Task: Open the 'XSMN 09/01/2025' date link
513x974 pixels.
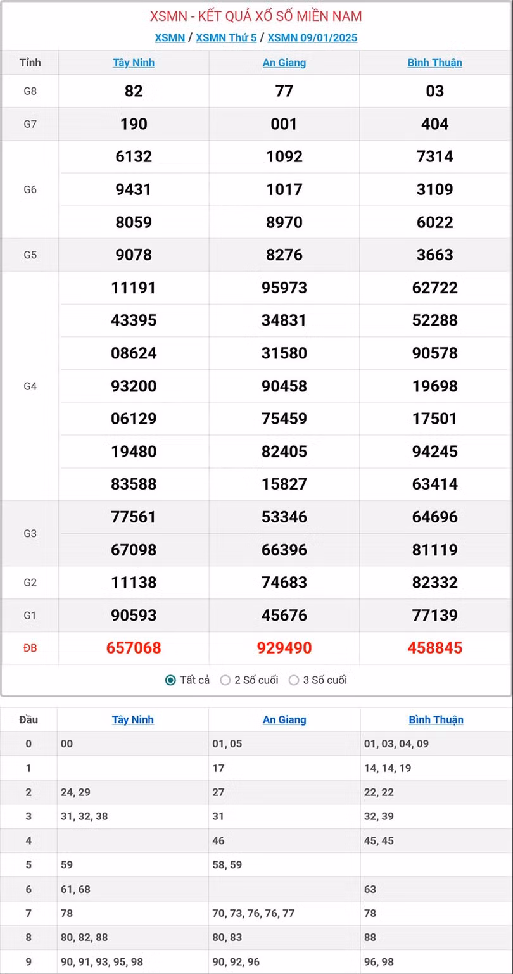Action: point(312,37)
